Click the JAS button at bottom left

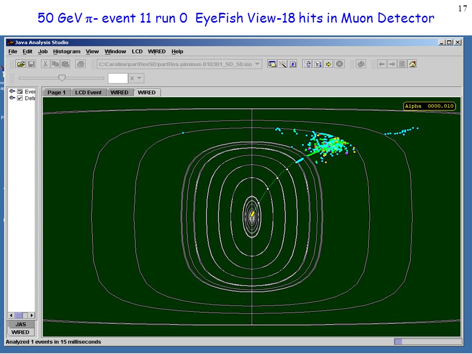click(21, 324)
